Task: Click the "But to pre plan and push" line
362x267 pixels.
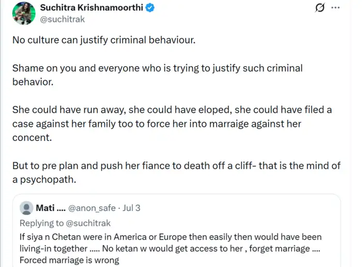Action: point(176,166)
